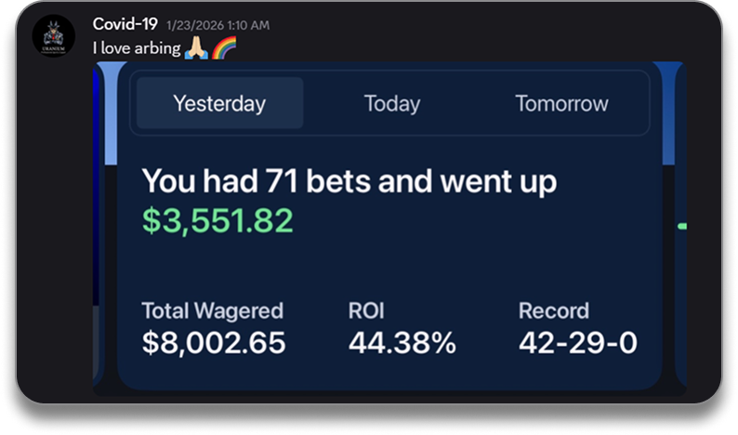Click the ROI label
This screenshot has width=738, height=435.
coord(366,310)
